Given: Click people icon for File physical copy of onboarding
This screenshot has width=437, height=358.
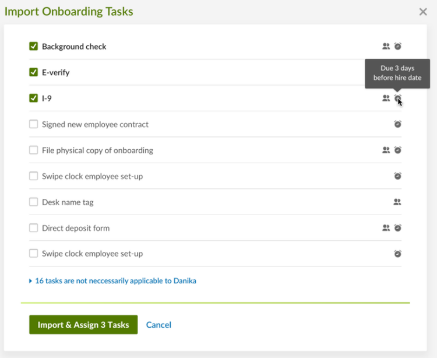Looking at the screenshot, I should click(x=386, y=150).
